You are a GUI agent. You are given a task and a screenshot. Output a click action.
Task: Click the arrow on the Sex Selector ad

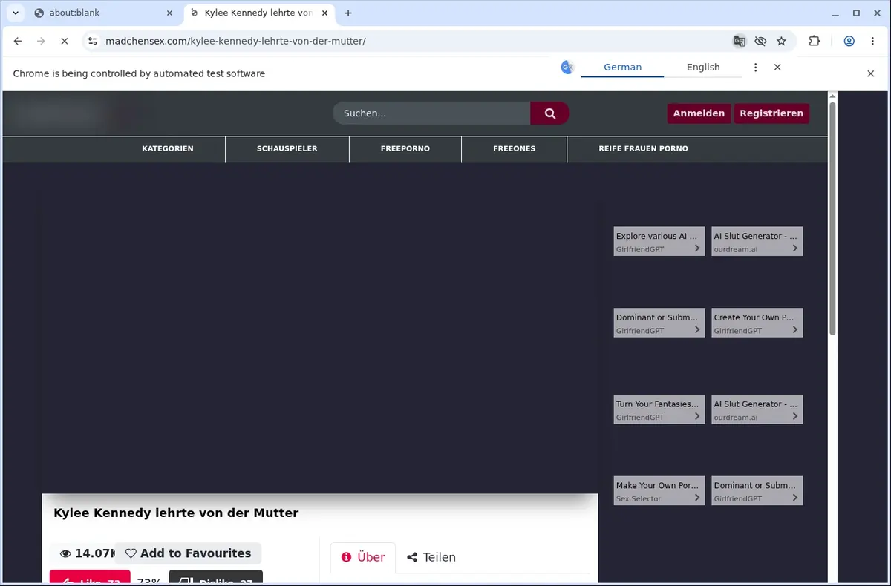[x=697, y=498]
